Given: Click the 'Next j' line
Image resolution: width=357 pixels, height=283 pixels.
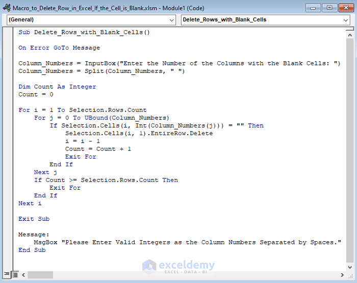Looking at the screenshot, I should pos(45,172).
